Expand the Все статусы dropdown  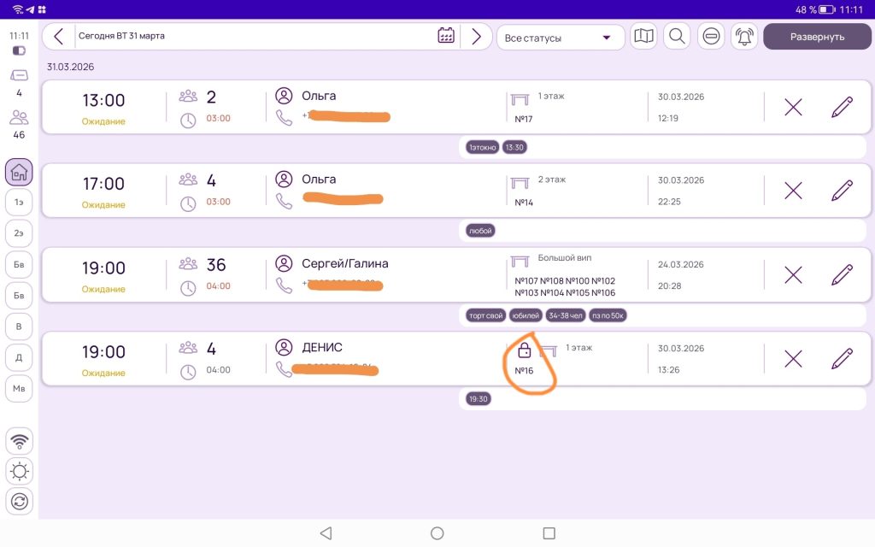tap(560, 38)
